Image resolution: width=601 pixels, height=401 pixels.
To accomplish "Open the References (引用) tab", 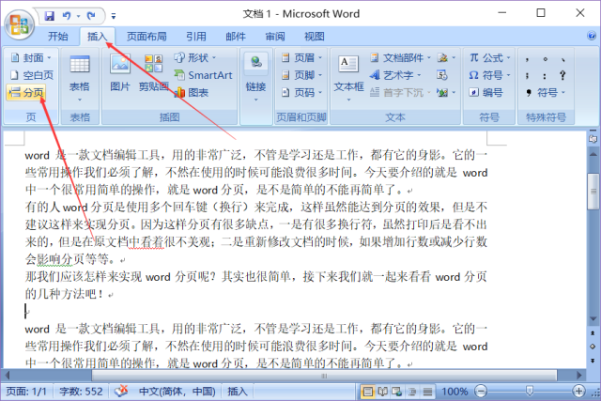I will (x=196, y=37).
